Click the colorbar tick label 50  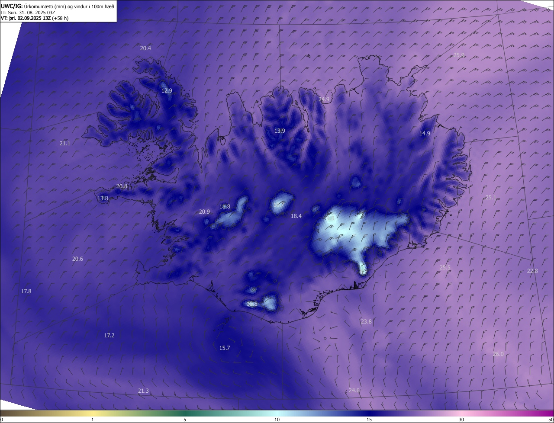[x=551, y=420]
